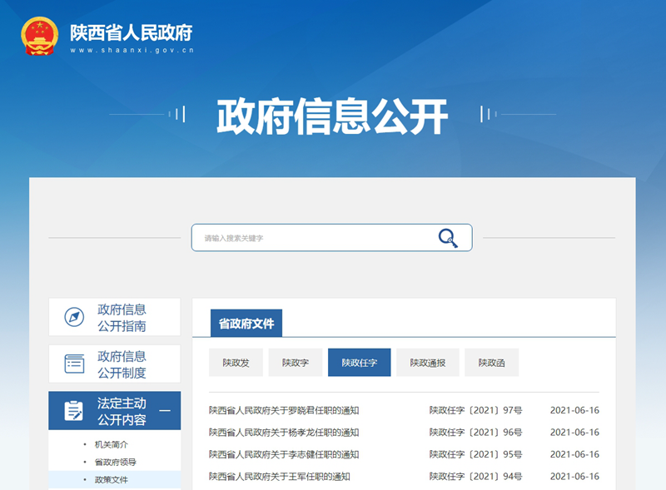Click the clipboard icon for 法定主动公开内容
Viewport: 666px width, 490px height.
[74, 411]
